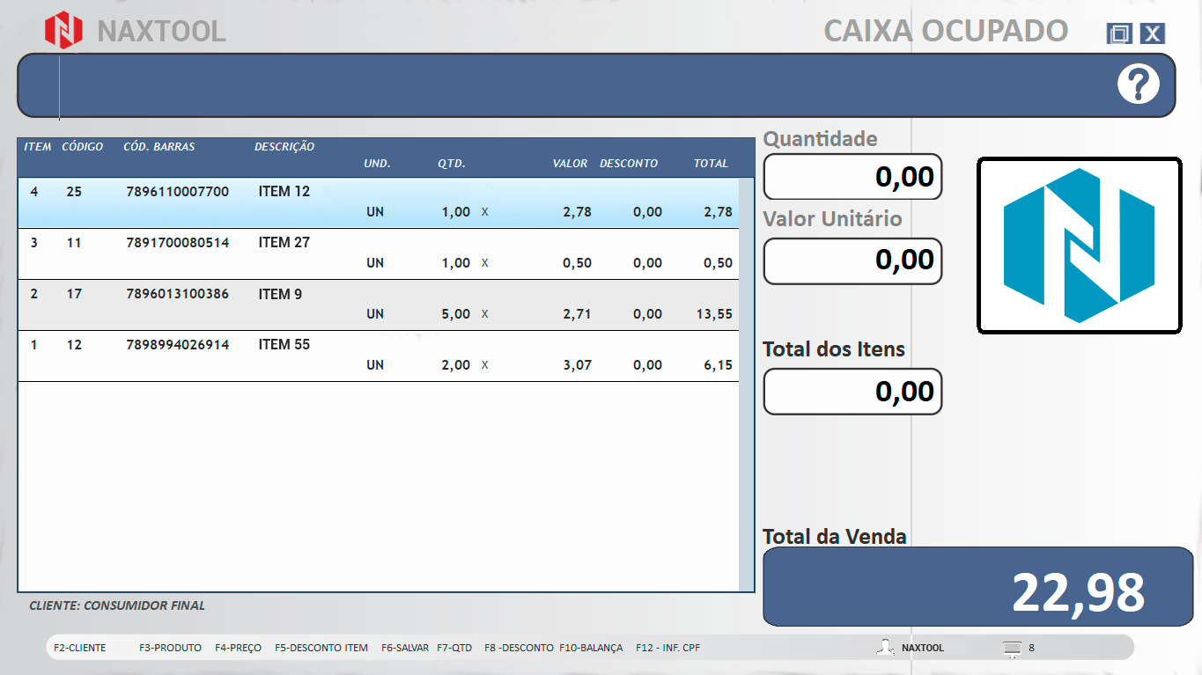Close the cashier window with X
The image size is (1202, 675).
[x=1153, y=33]
